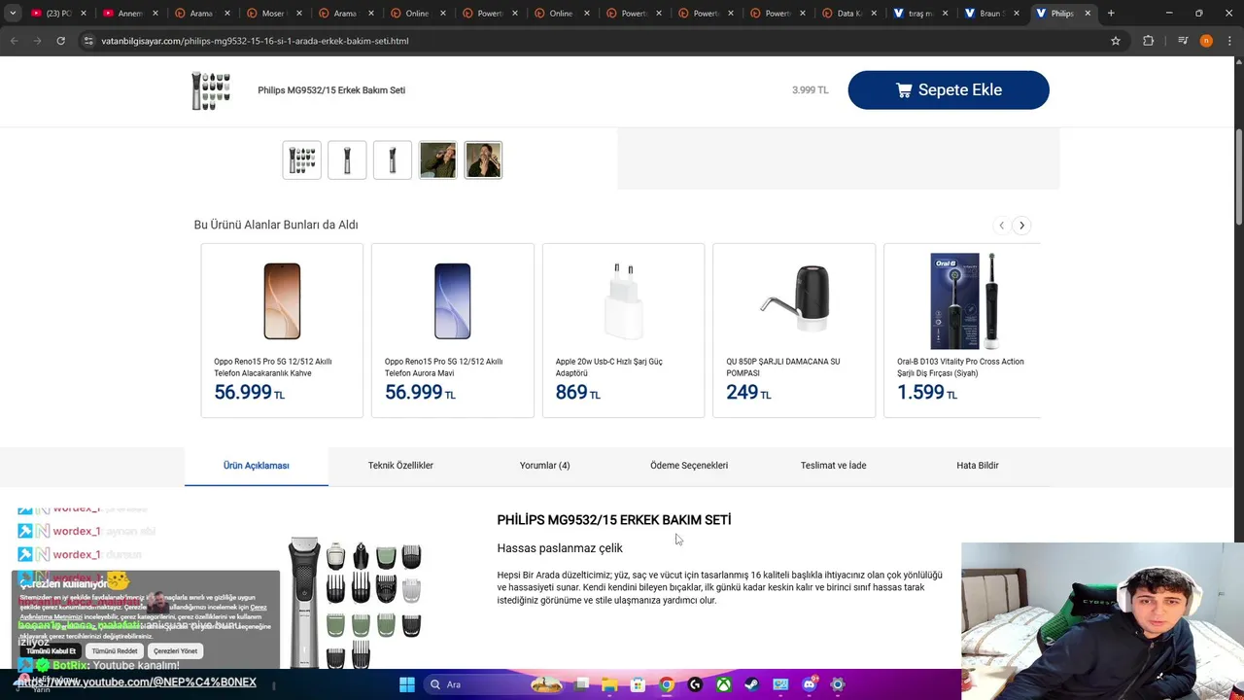Open Logitech G HUB taskbar icon
The image size is (1244, 700).
[695, 684]
